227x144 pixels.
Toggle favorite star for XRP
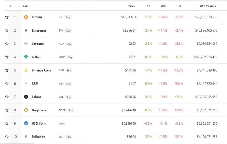[x=7, y=84]
